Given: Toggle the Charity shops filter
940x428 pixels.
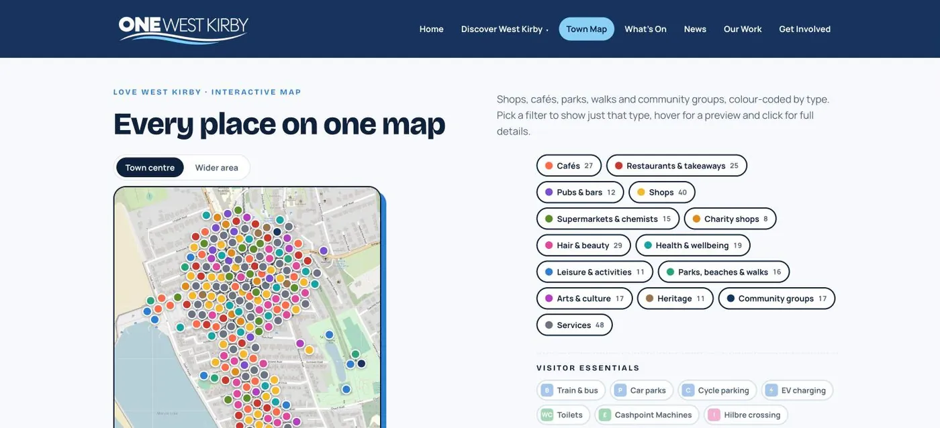Looking at the screenshot, I should (x=730, y=219).
